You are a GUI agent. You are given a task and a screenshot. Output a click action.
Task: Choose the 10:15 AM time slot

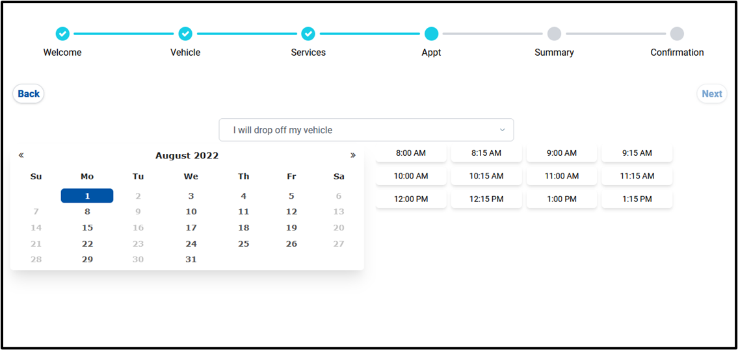coord(486,176)
